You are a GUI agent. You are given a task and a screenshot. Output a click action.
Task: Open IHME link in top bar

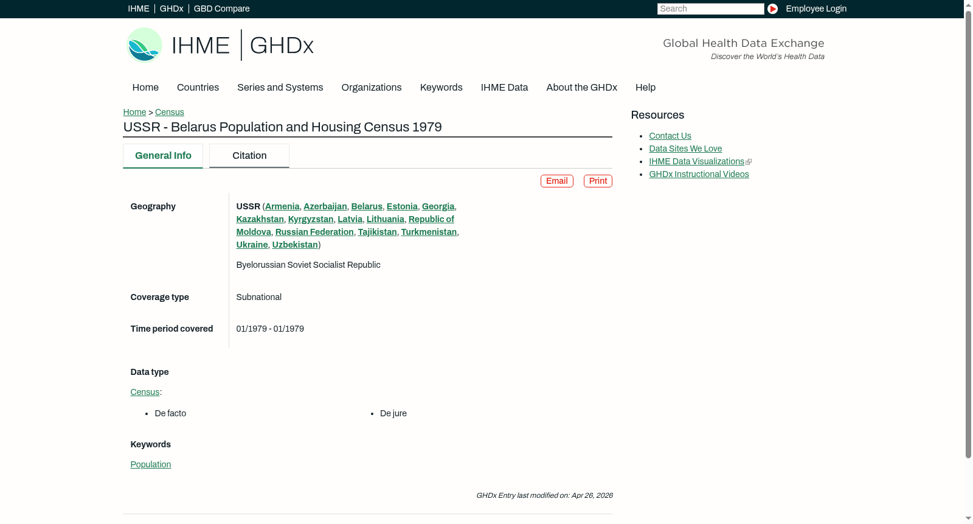(139, 9)
